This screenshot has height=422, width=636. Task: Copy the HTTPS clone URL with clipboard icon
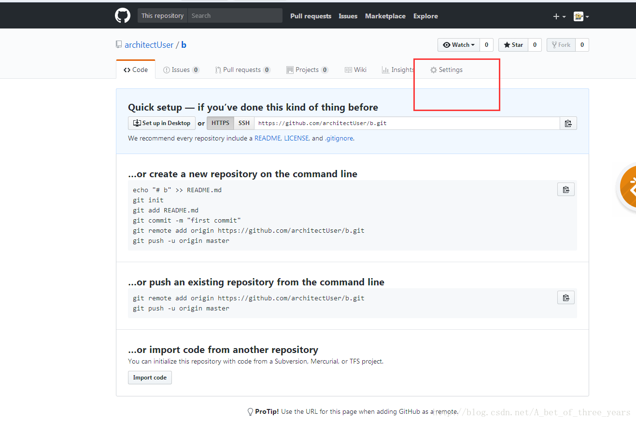(x=568, y=123)
